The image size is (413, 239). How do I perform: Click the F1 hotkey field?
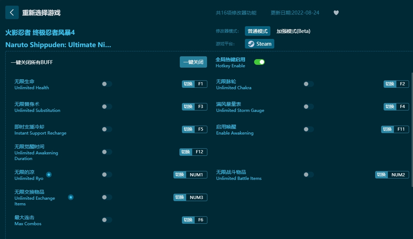(201, 84)
